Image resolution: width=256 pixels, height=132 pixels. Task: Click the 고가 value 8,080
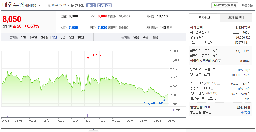click(102, 16)
